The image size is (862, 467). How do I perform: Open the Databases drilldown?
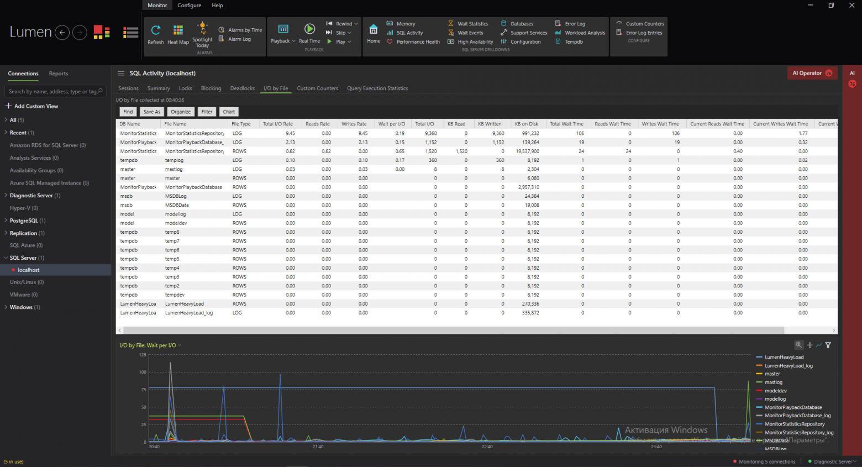coord(517,24)
